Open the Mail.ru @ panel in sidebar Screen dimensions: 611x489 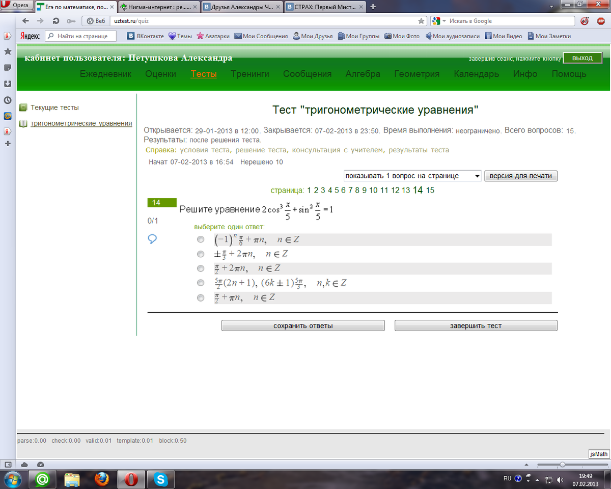(8, 116)
